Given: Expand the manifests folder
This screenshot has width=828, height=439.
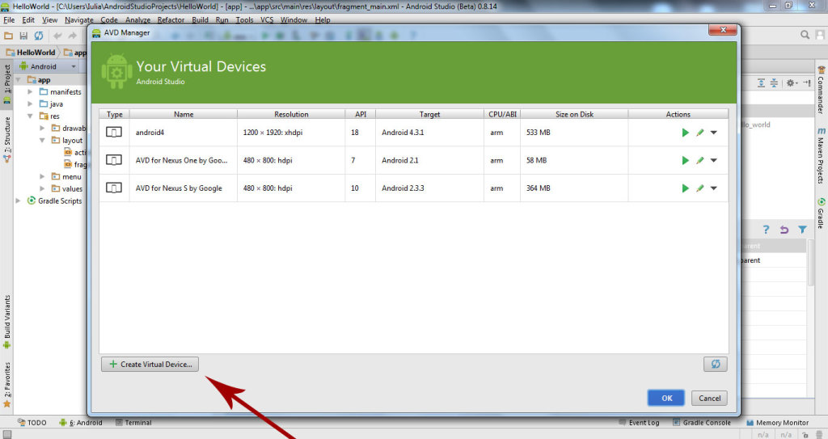Looking at the screenshot, I should [x=30, y=92].
